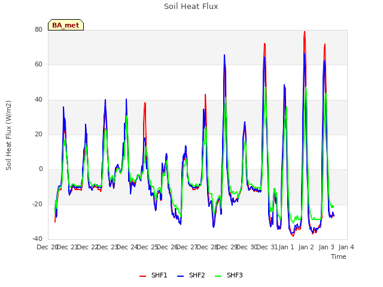The height and width of the screenshot is (287, 383).
Task: Click the green SHF3 legend color marker
Action: 218,276
